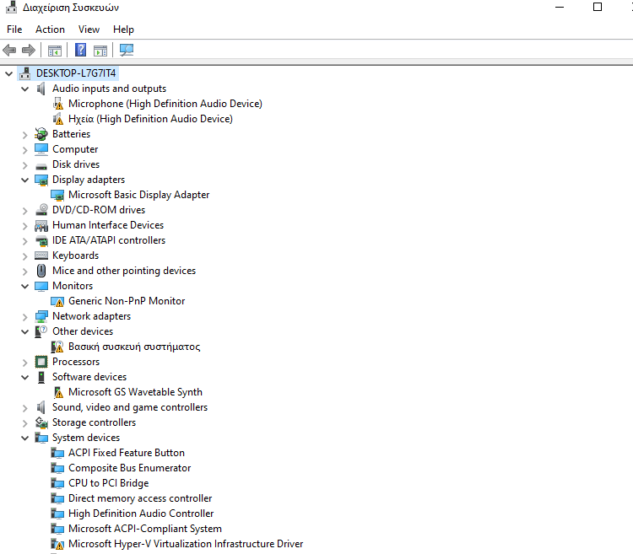Minimize the Device Manager window
Viewport: 633px width, 554px height.
(x=560, y=7)
